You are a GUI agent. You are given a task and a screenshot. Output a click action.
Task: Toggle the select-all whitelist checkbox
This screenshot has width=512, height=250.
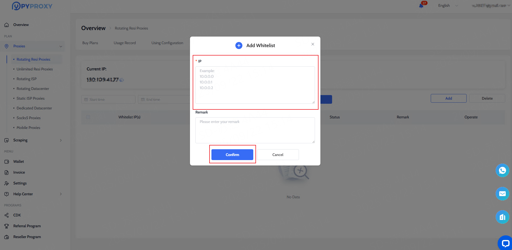click(88, 117)
